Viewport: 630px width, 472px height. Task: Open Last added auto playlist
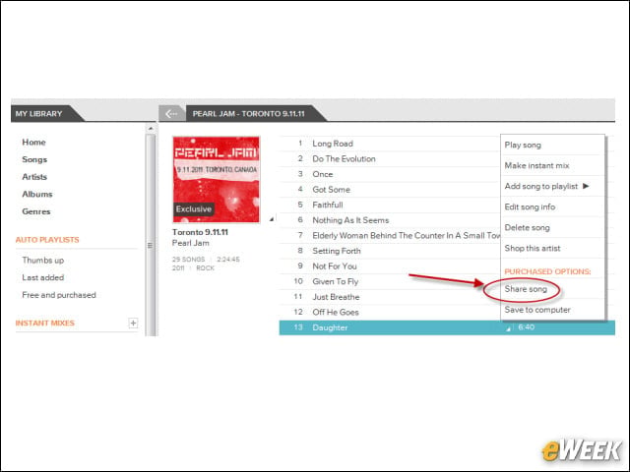pos(43,277)
